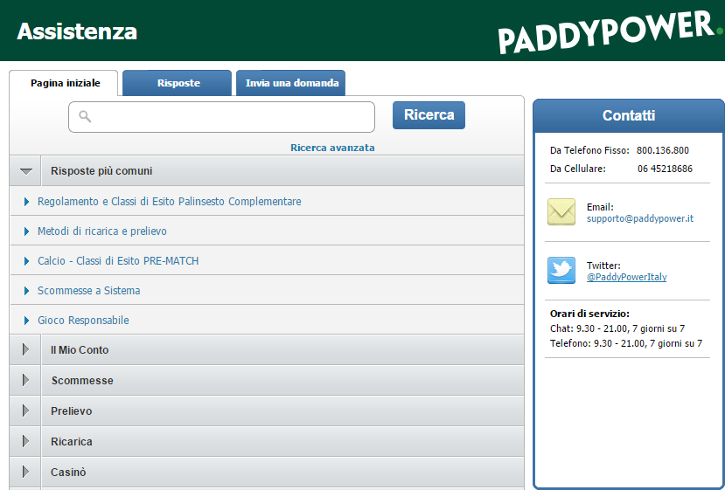The width and height of the screenshot is (725, 490).
Task: Switch to the Risposte tab
Action: pyautogui.click(x=177, y=83)
